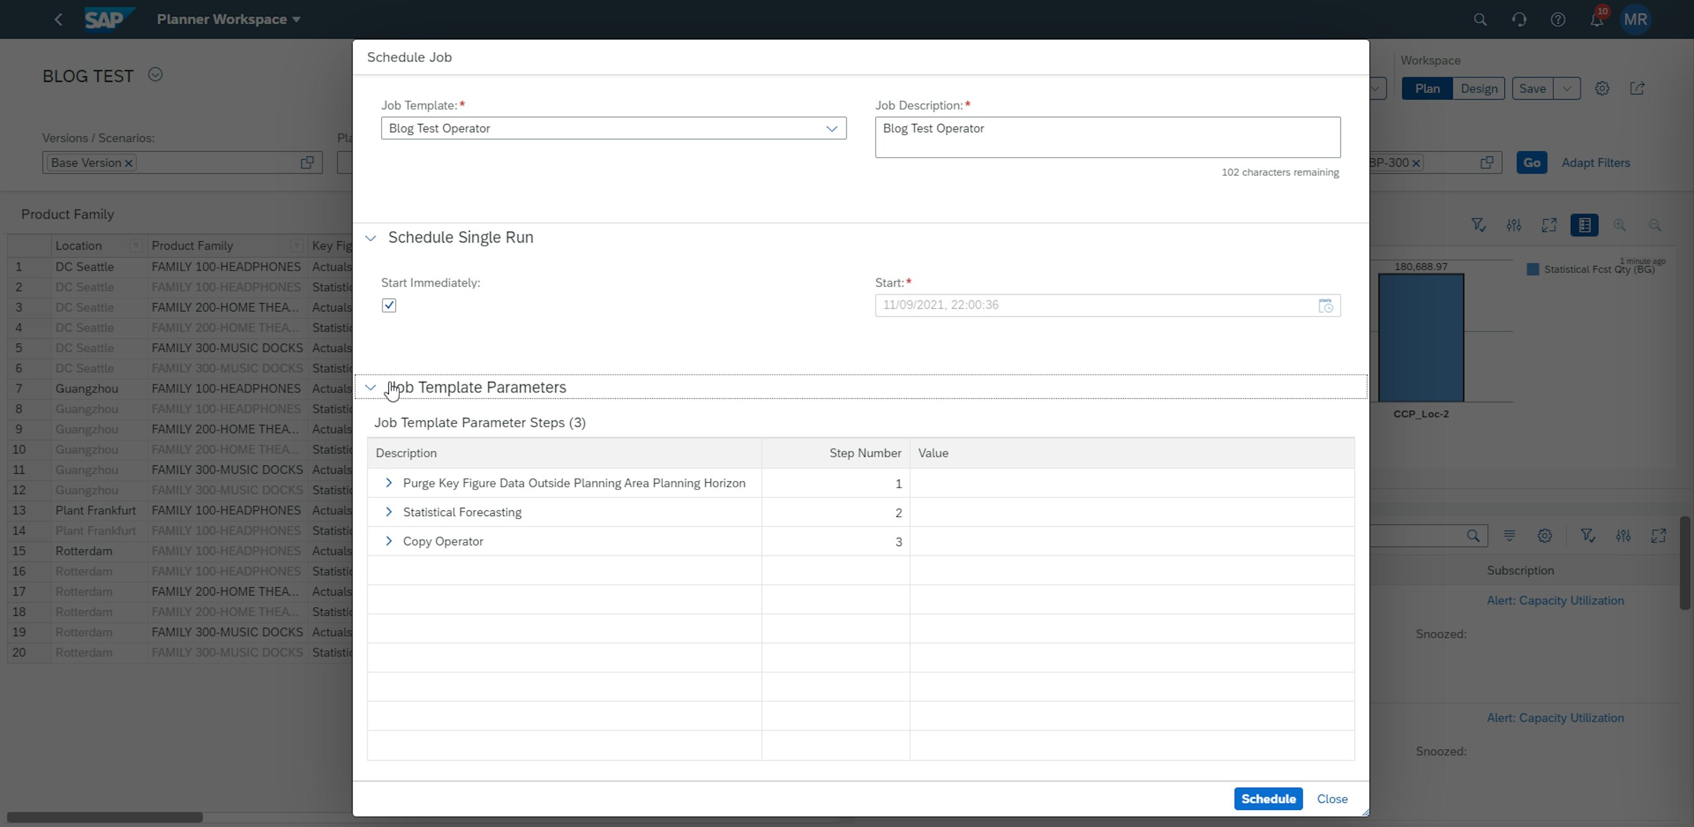1694x827 pixels.
Task: Open the notifications bell
Action: point(1597,19)
